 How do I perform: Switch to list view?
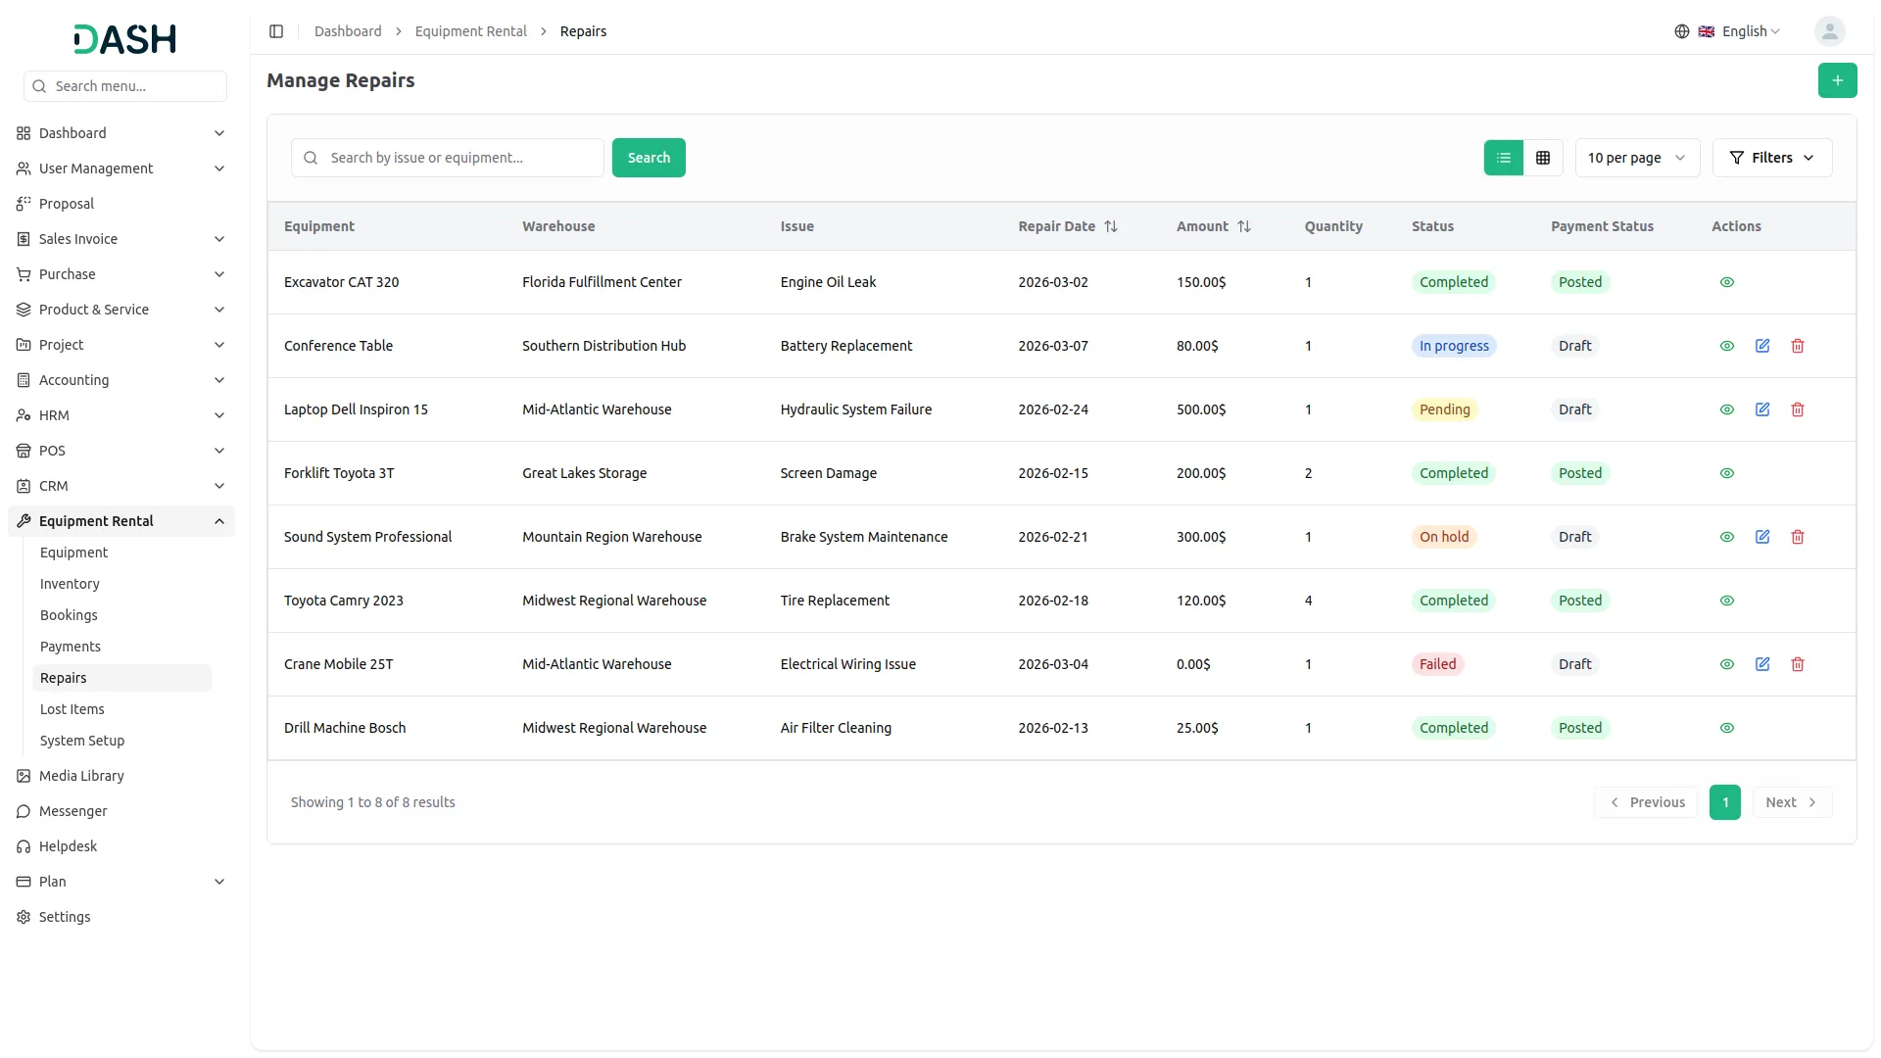point(1503,158)
